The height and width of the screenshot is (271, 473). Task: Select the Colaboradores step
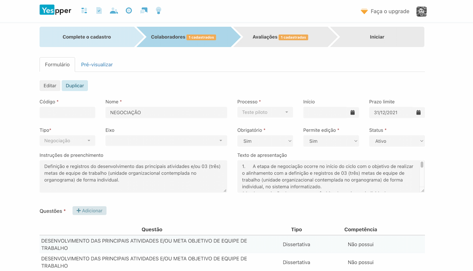[x=183, y=37]
